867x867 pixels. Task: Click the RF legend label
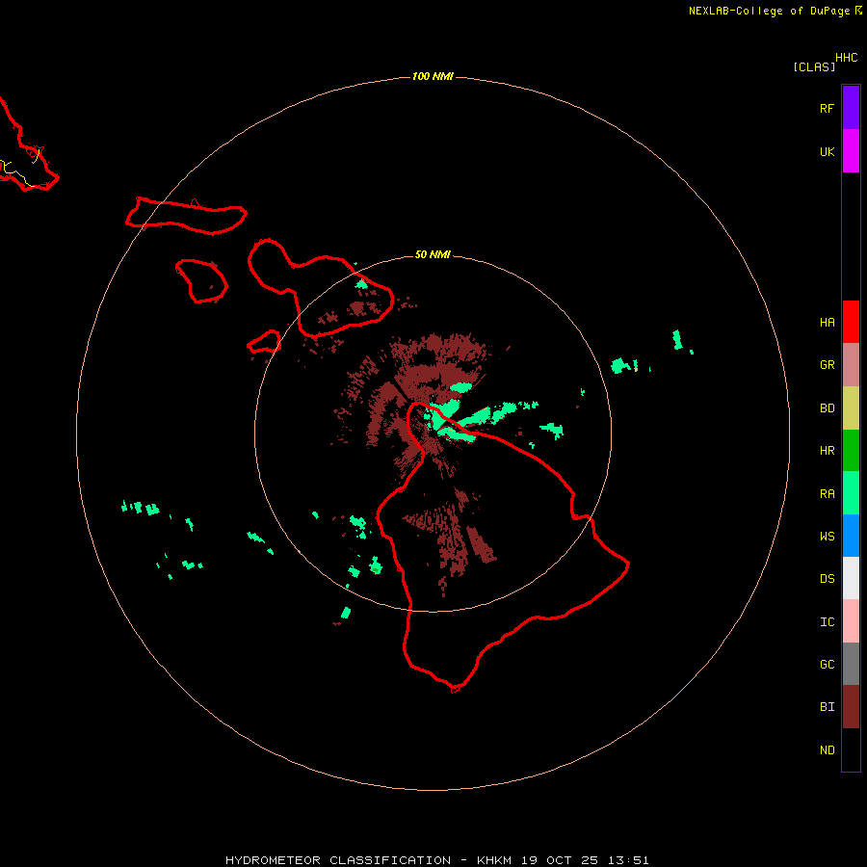tap(827, 108)
